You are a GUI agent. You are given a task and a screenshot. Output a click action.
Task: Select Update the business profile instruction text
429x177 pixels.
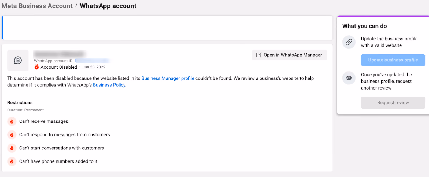point(389,42)
